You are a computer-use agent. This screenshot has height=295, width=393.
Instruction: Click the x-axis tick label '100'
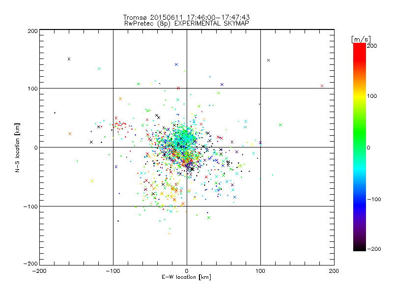(x=260, y=271)
